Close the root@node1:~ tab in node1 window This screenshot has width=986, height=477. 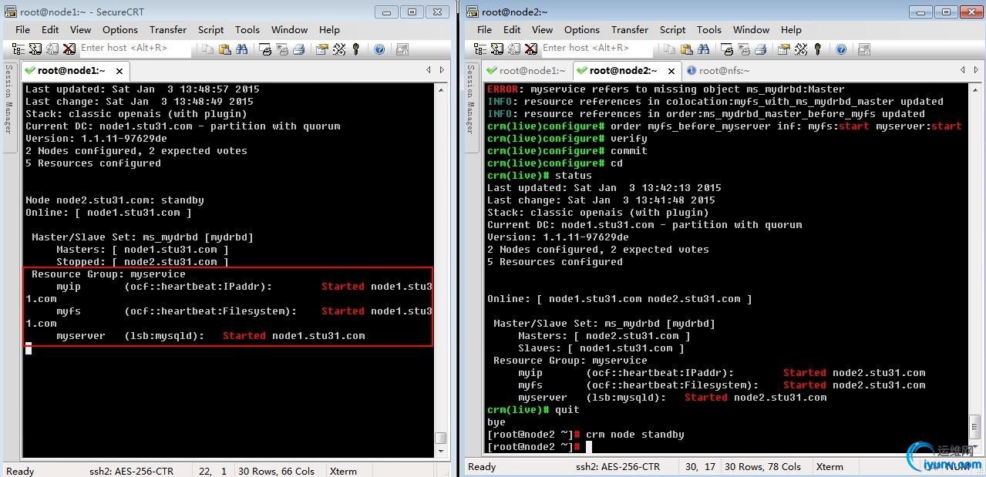119,71
